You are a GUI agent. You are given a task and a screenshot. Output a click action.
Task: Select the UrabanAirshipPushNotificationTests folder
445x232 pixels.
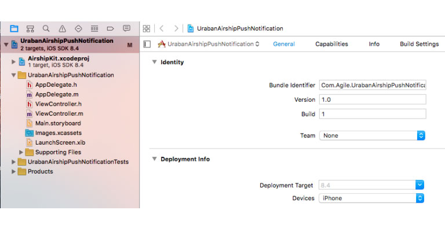coord(78,162)
